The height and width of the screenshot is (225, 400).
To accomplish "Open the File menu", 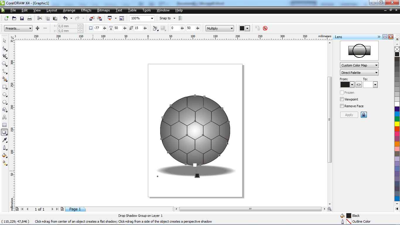I will pyautogui.click(x=13, y=10).
